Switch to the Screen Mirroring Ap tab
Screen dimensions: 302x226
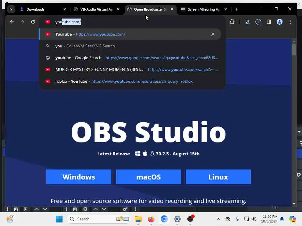(204, 9)
